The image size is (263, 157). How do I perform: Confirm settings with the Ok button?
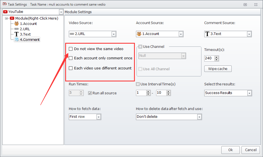pos(230,150)
